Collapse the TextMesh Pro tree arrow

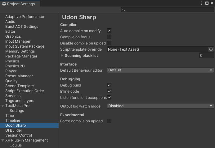[2, 106]
